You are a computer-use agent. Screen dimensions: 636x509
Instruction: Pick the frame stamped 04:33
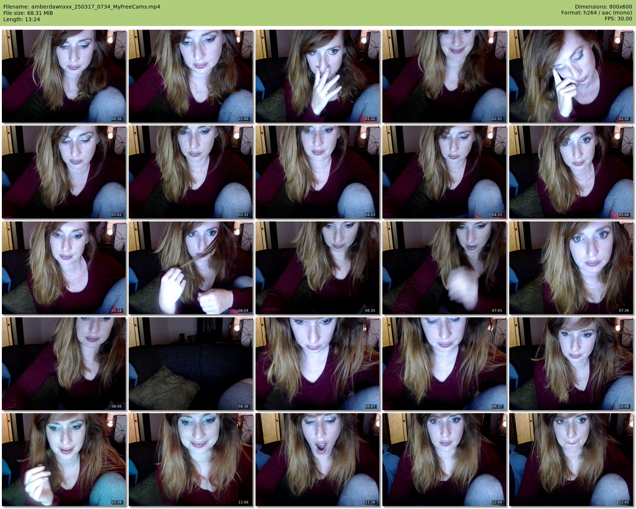(444, 172)
